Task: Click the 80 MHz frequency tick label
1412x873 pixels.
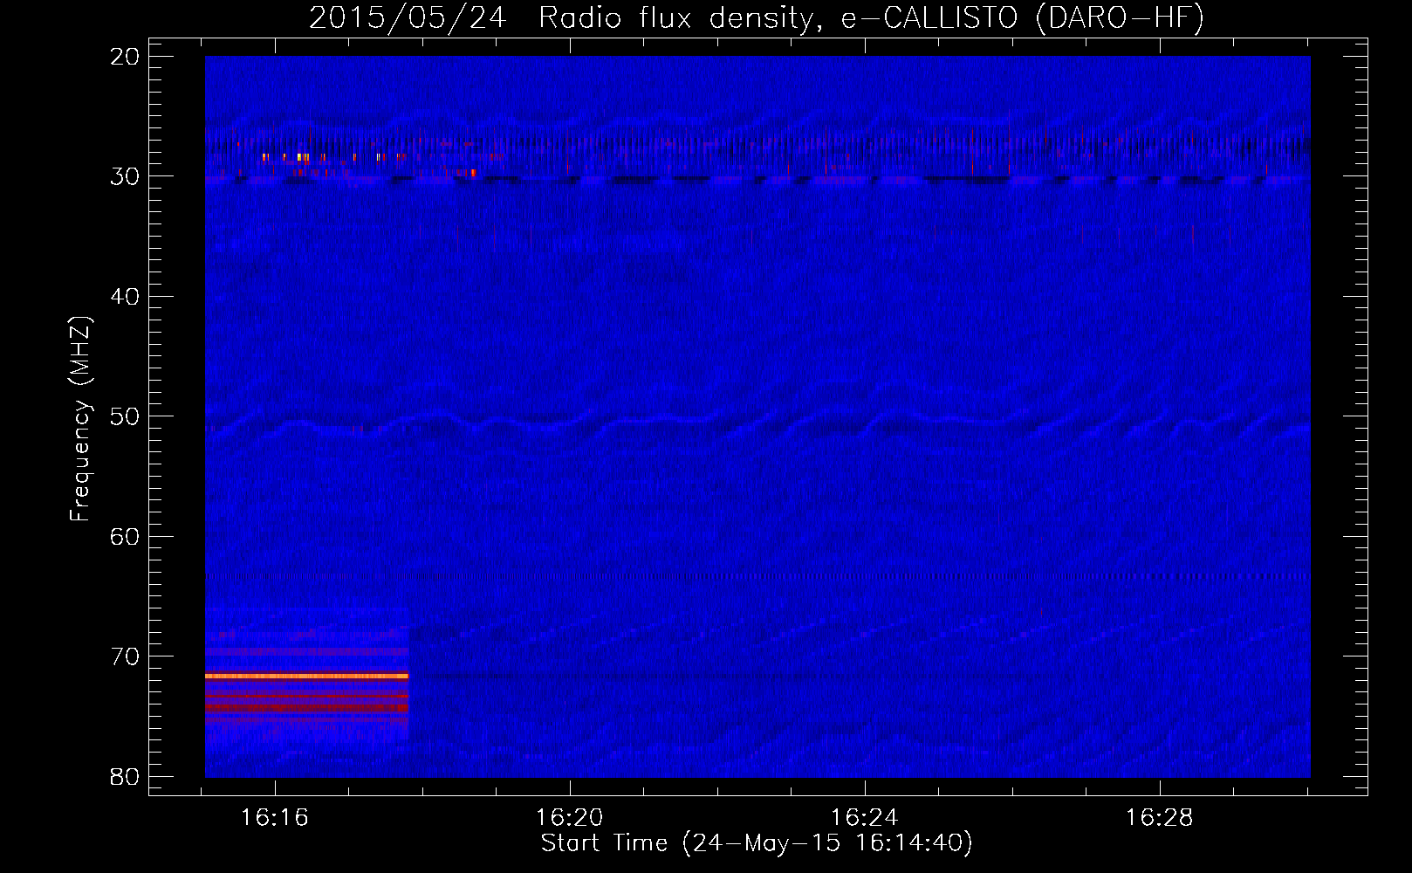Action: [125, 776]
